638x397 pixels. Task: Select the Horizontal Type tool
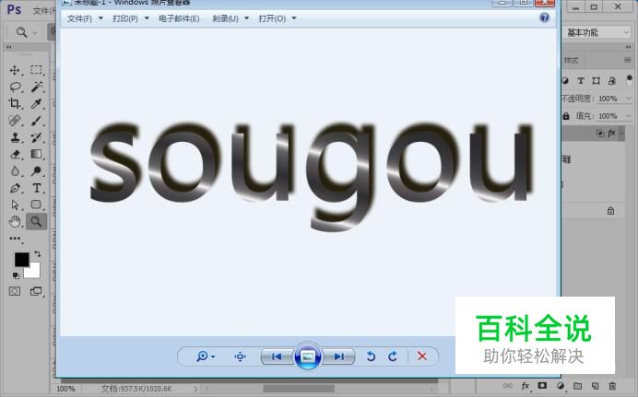[37, 188]
